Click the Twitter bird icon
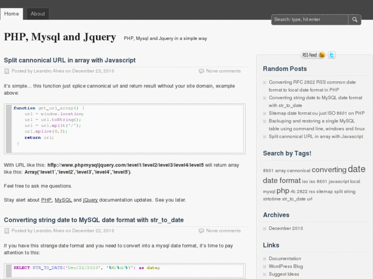This screenshot has height=279, width=373. pyautogui.click(x=332, y=55)
